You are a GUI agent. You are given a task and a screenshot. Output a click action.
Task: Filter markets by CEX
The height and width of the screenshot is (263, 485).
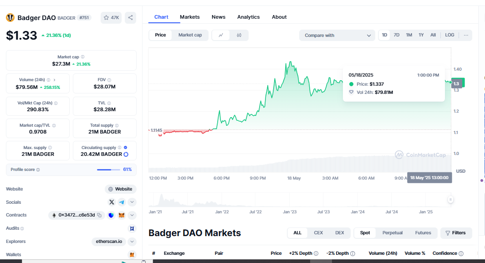coord(318,233)
